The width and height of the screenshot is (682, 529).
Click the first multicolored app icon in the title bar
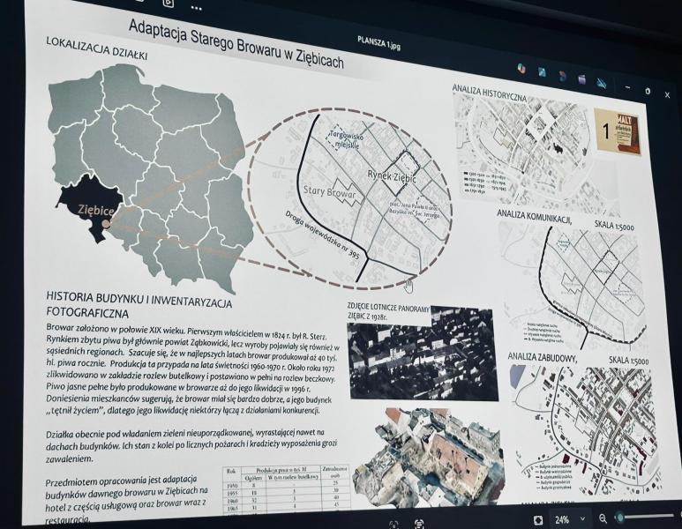coord(521,69)
